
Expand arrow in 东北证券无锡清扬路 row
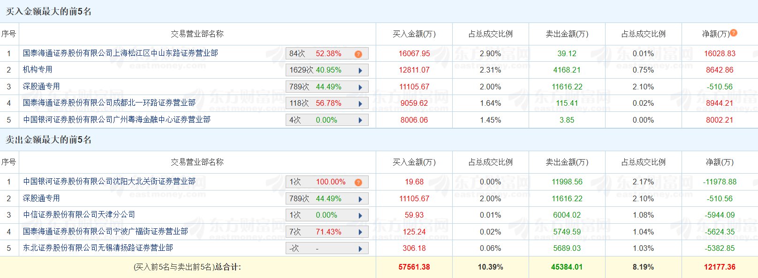[360, 249]
